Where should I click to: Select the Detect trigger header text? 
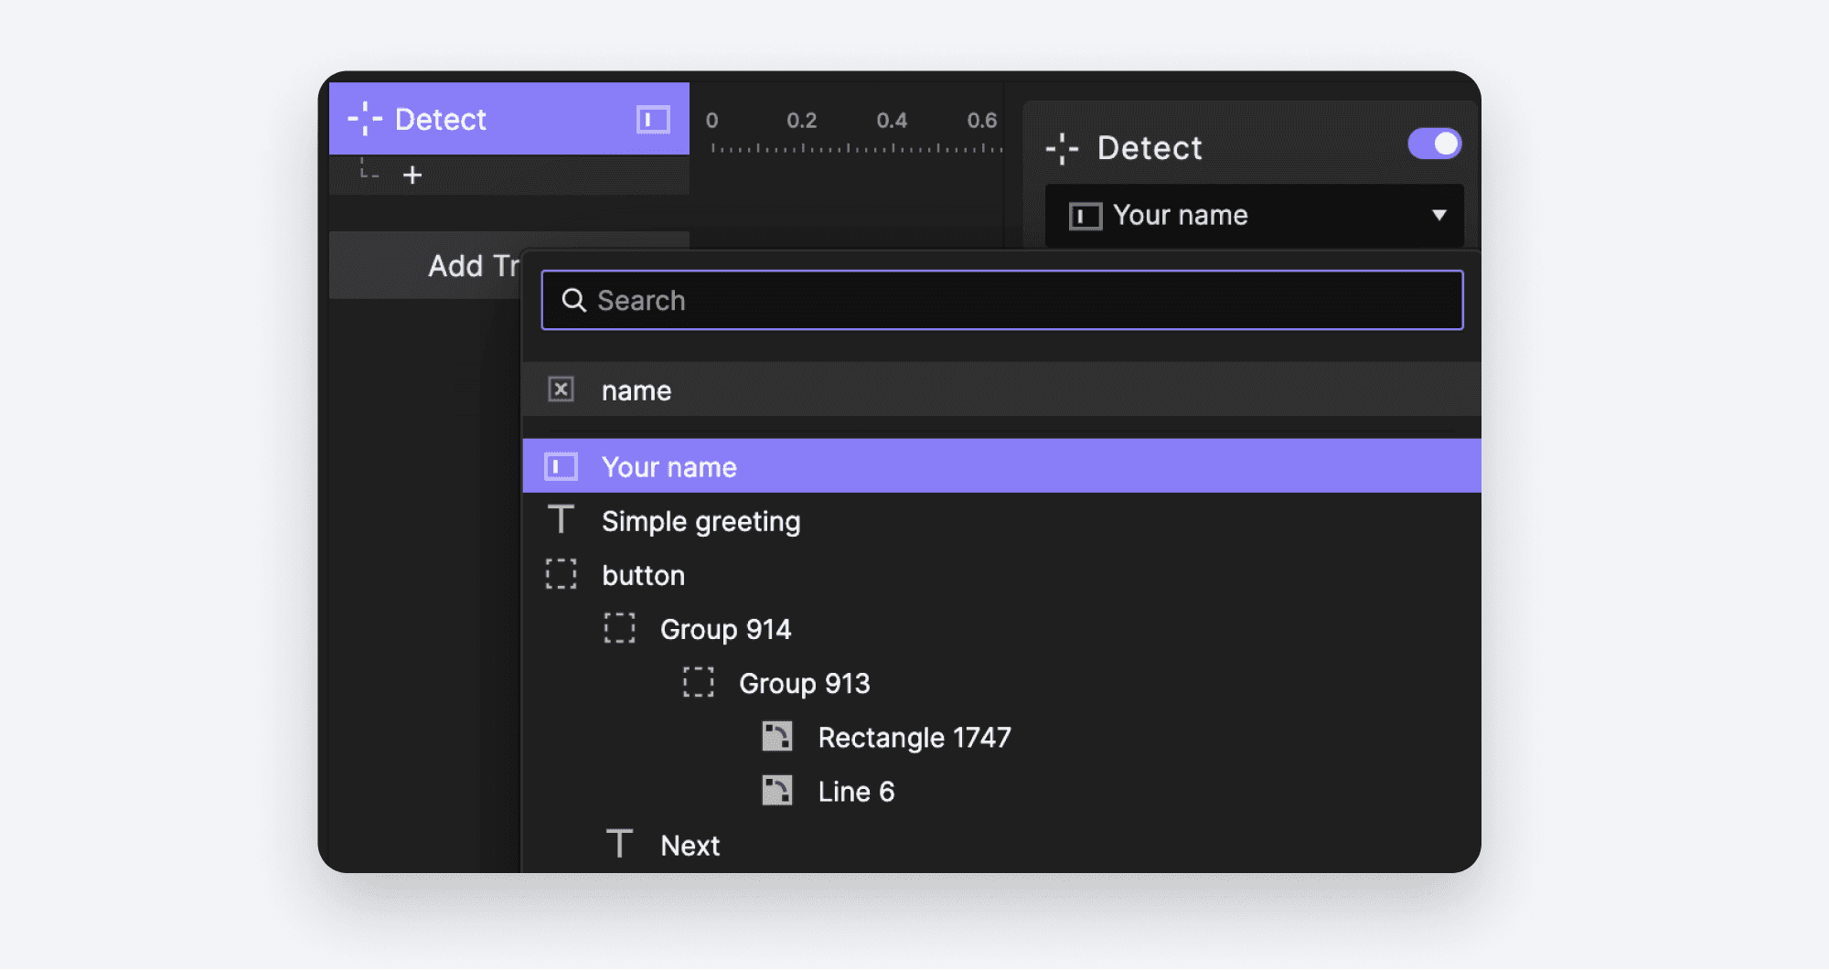point(440,119)
